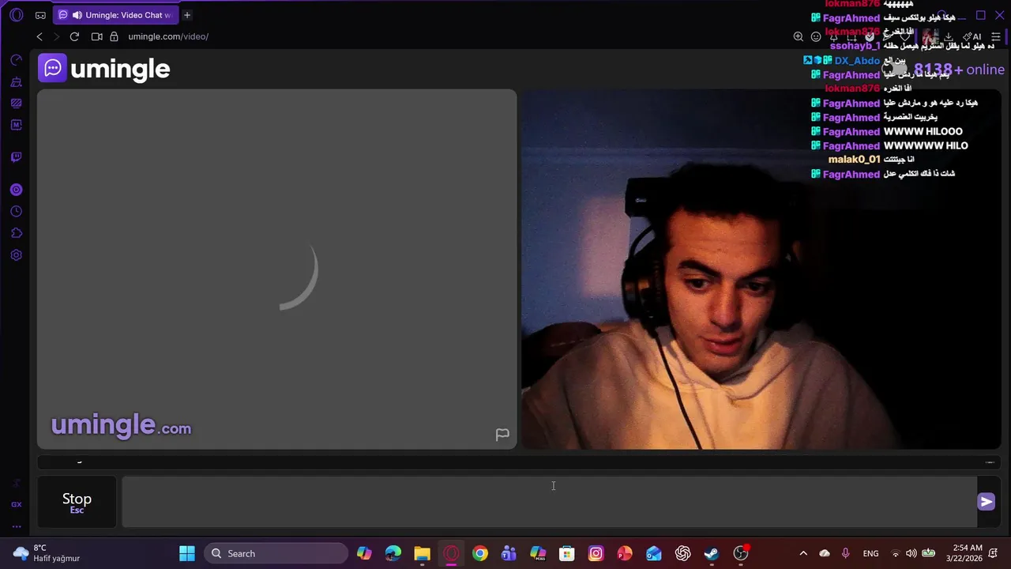The height and width of the screenshot is (569, 1011).
Task: Toggle the switch beside online counter
Action: click(x=893, y=70)
